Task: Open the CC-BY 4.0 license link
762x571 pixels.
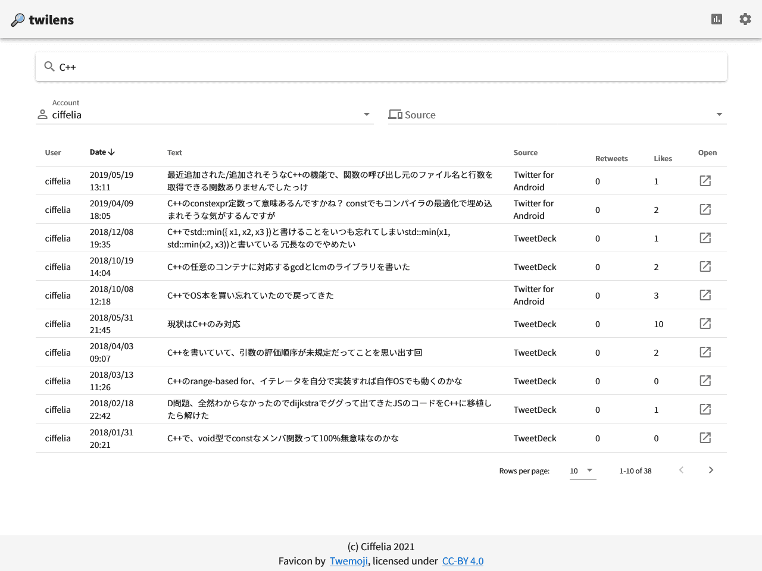Action: (463, 561)
